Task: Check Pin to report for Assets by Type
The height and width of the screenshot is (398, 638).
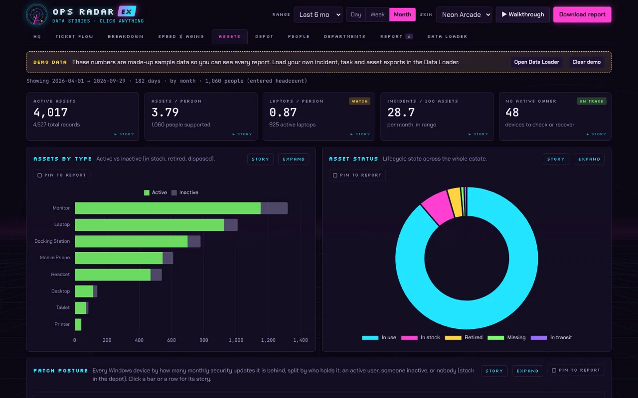Action: [x=40, y=175]
